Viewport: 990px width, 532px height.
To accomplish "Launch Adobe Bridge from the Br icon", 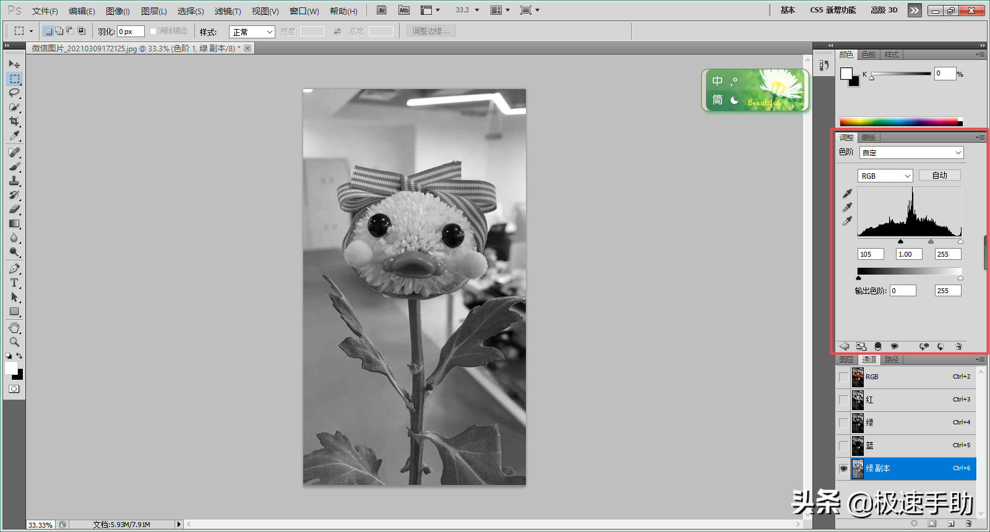I will point(382,10).
